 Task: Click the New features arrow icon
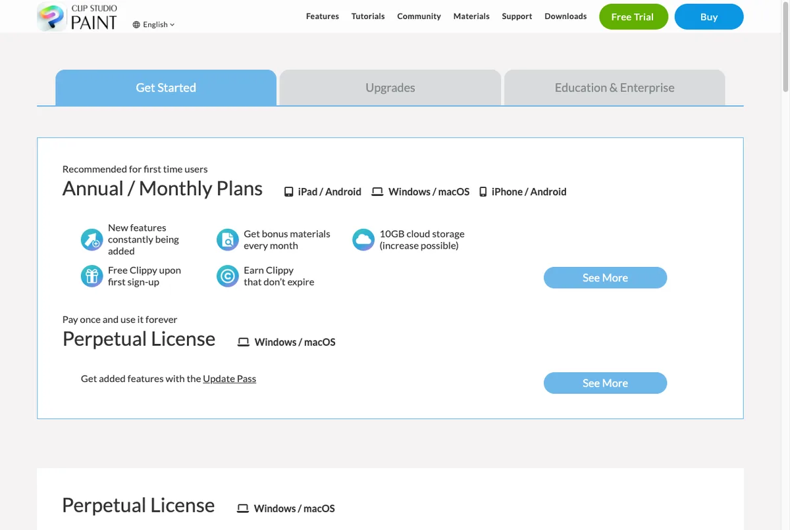92,239
